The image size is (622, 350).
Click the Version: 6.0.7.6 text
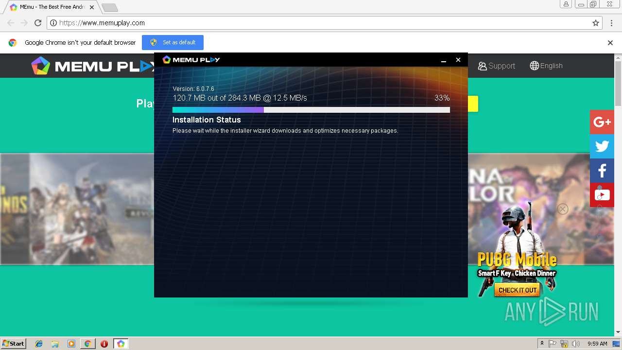[193, 89]
